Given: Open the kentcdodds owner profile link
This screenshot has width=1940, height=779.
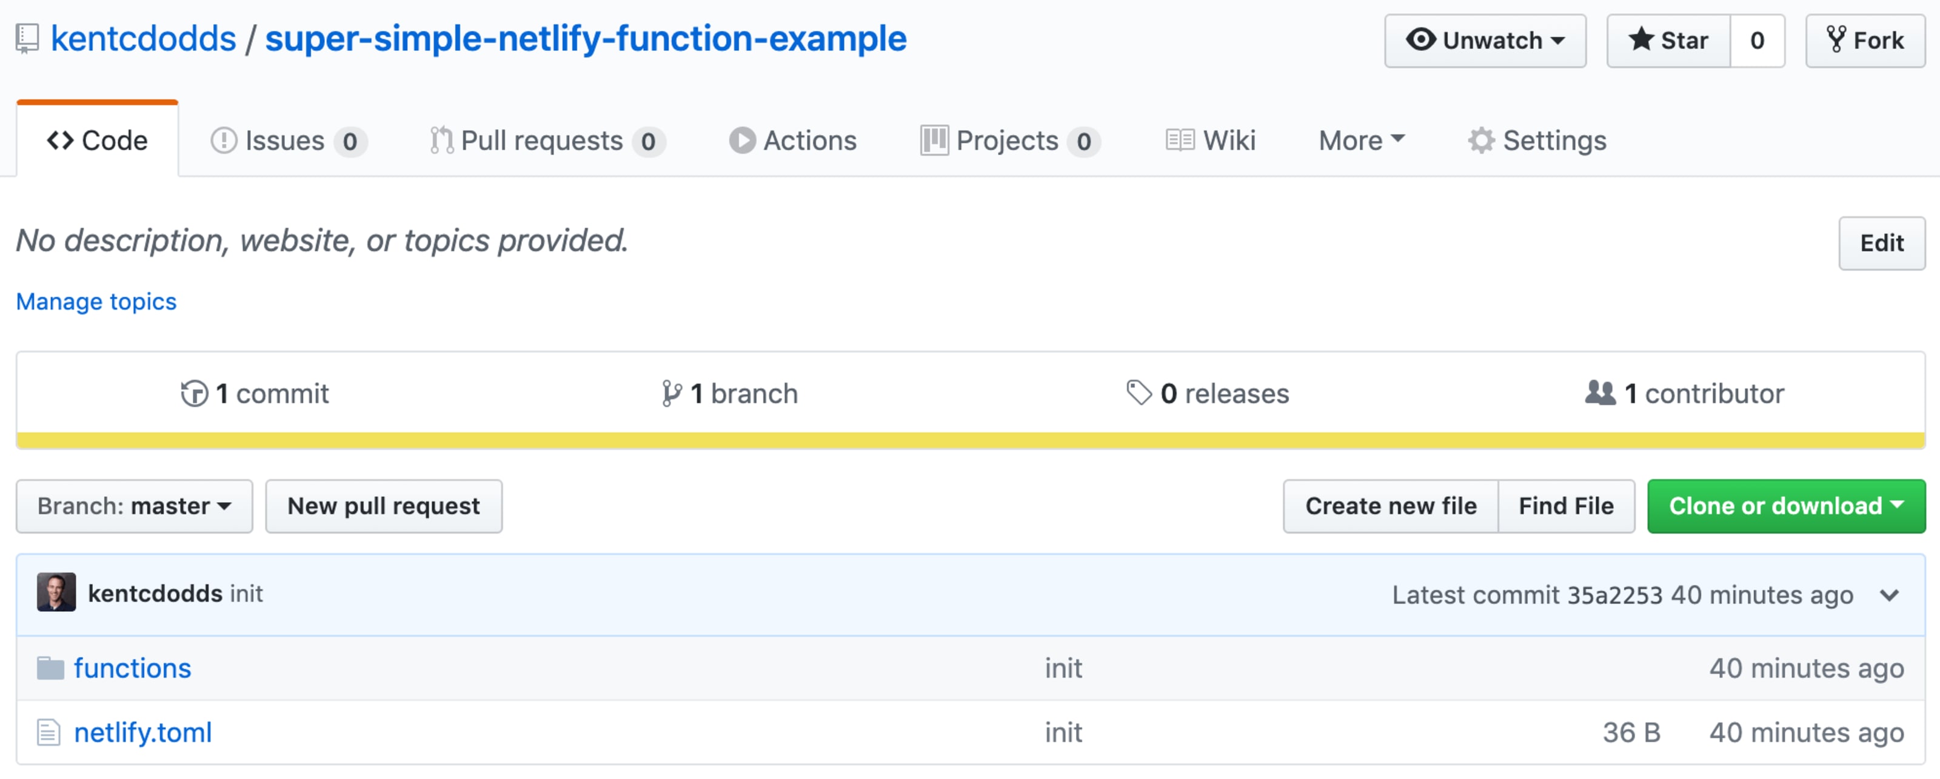Looking at the screenshot, I should 143,38.
